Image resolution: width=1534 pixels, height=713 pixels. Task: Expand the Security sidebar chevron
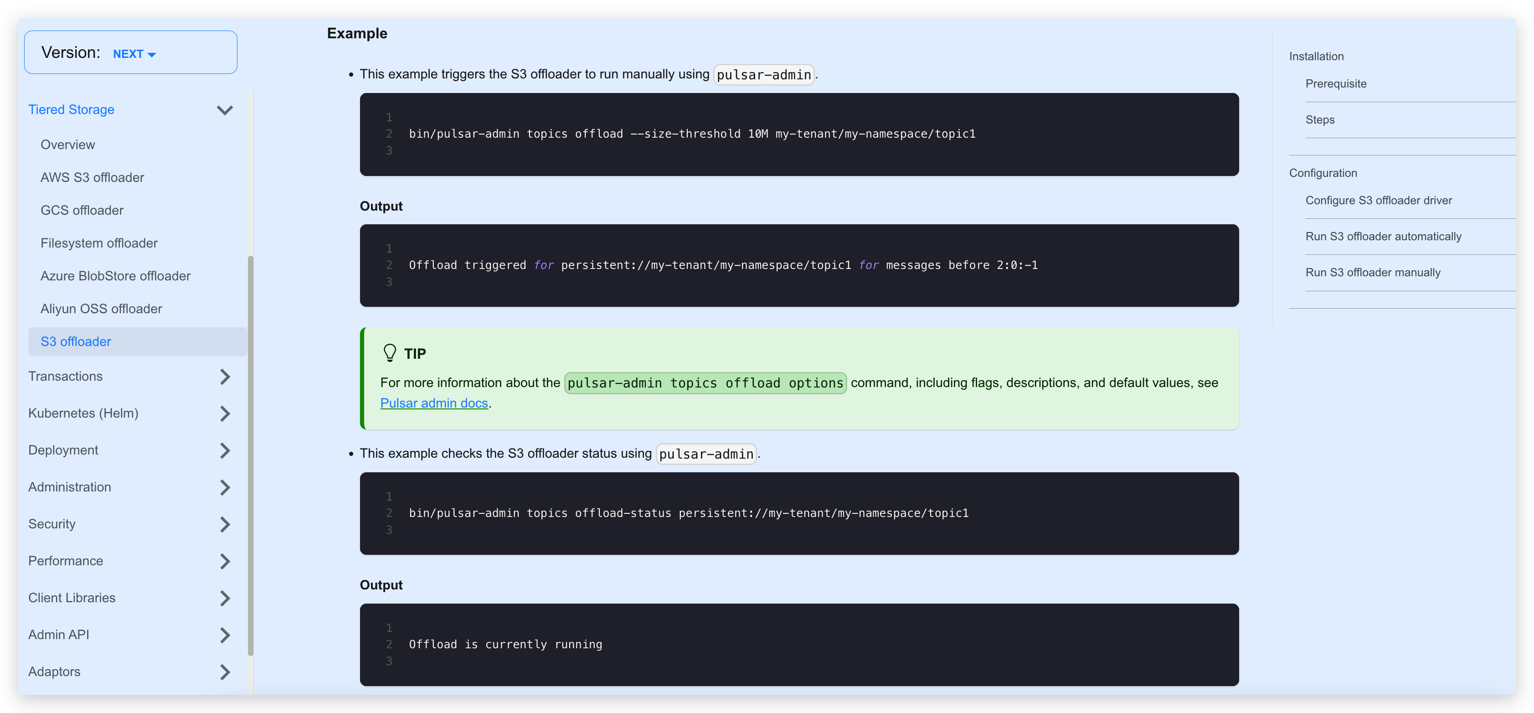[x=225, y=524]
